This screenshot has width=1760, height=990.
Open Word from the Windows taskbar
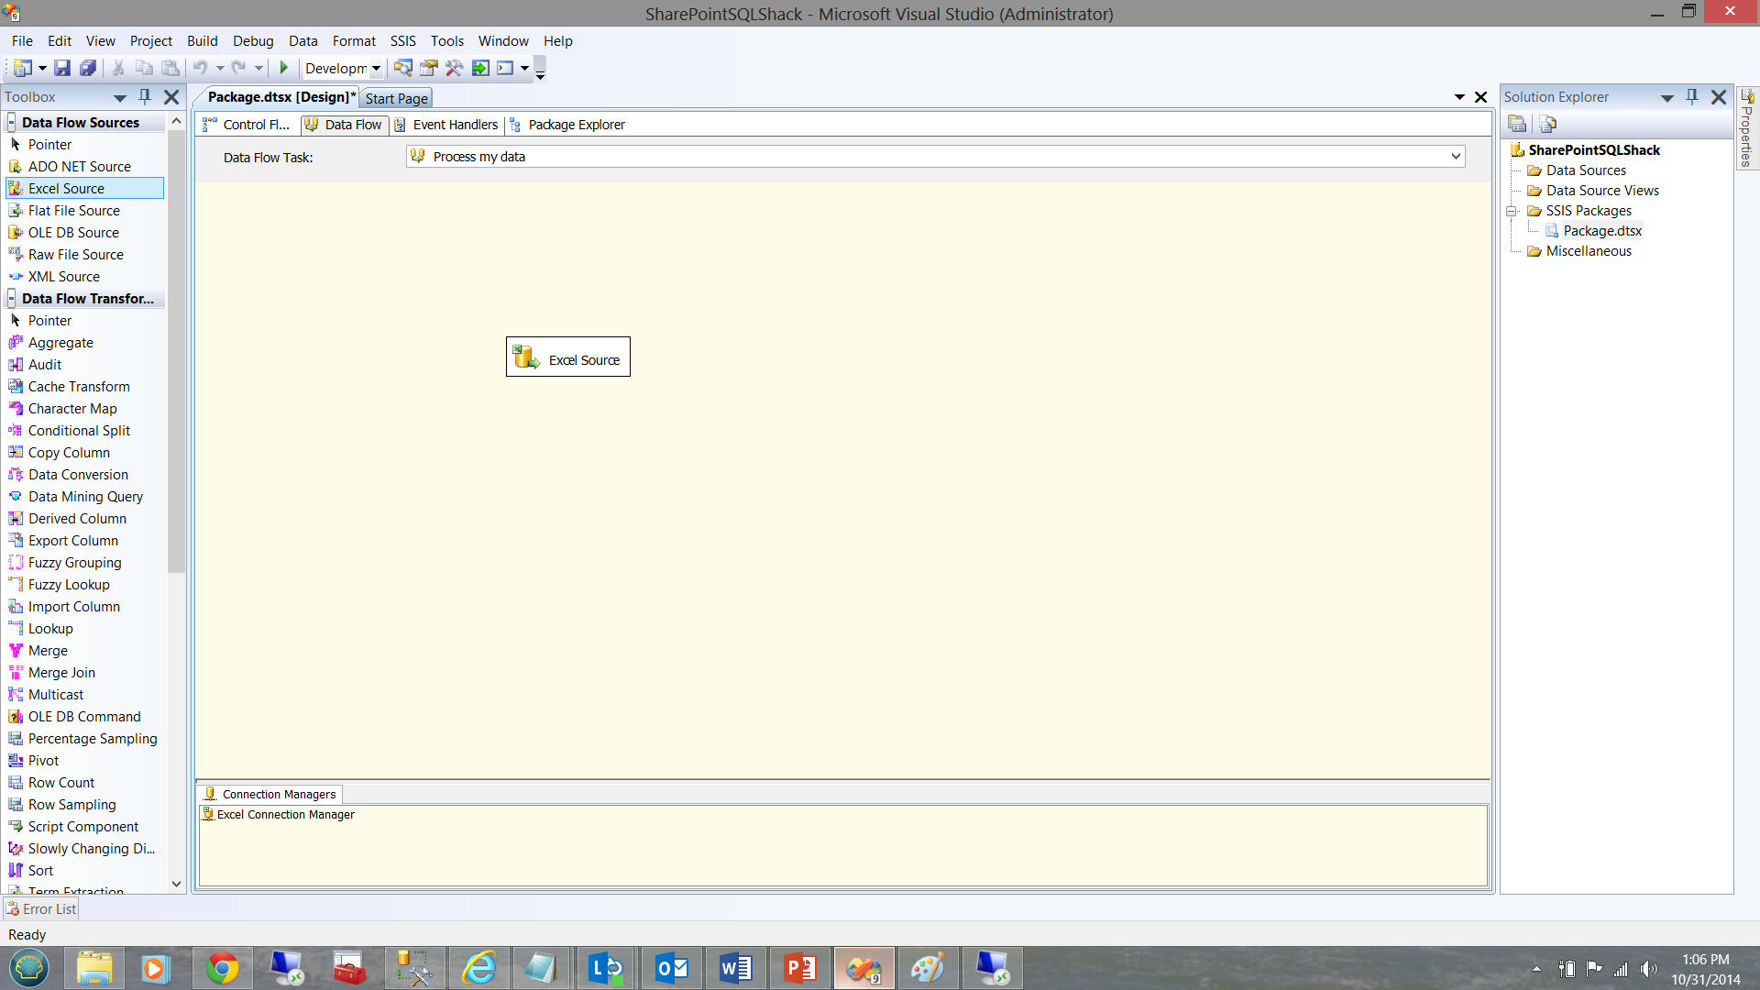[x=735, y=968]
